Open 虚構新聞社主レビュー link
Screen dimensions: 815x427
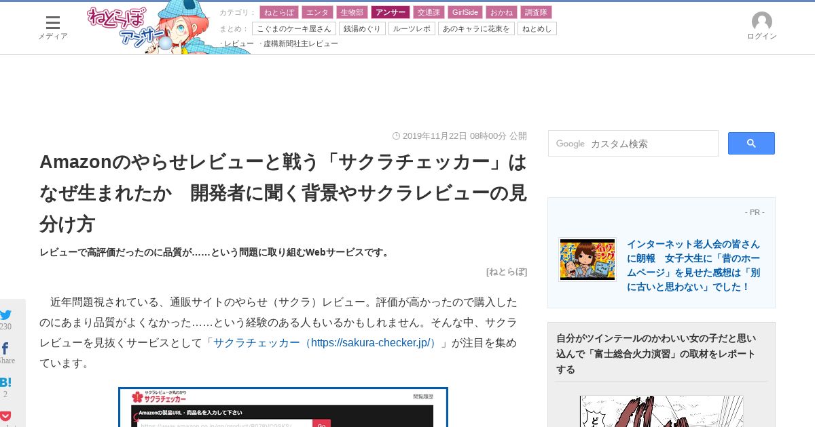[300, 43]
